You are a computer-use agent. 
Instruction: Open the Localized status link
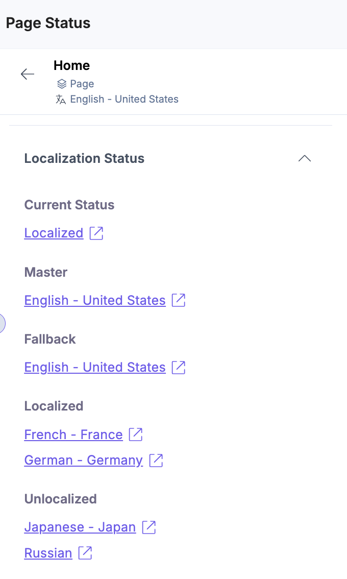tap(54, 233)
